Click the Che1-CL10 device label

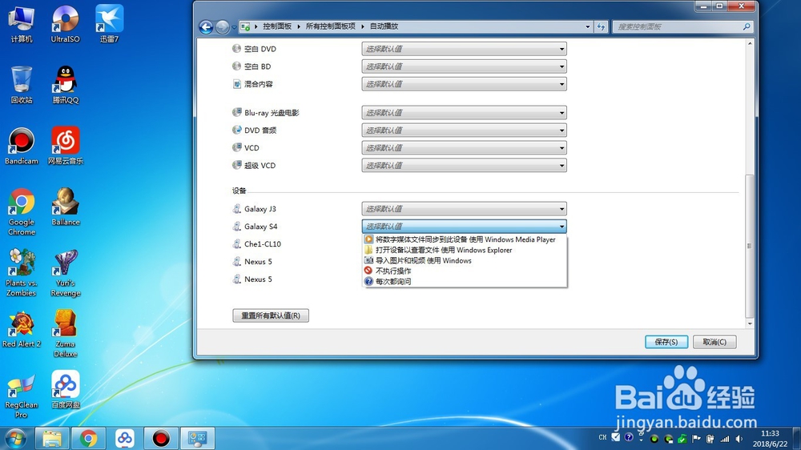263,244
